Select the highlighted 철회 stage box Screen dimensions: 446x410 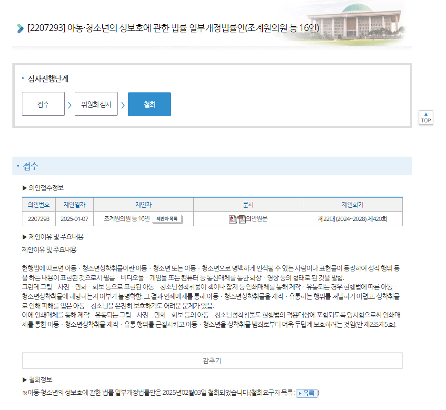tap(149, 104)
